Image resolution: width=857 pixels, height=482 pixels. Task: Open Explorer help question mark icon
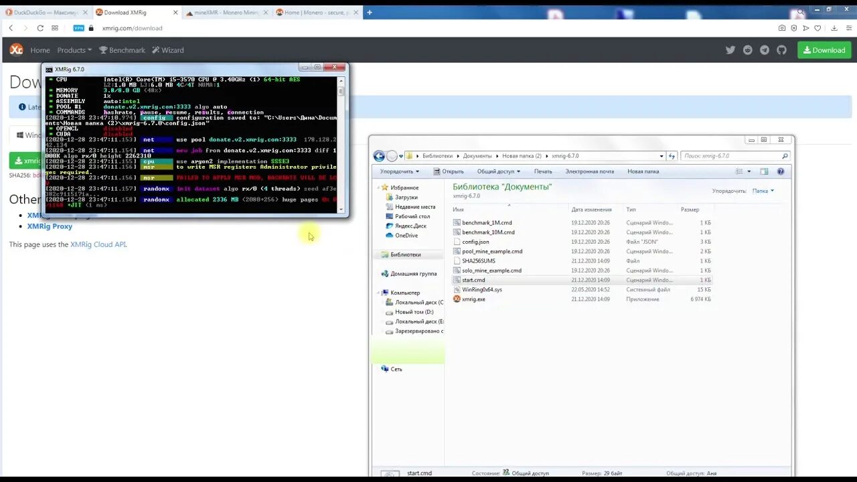pyautogui.click(x=781, y=171)
